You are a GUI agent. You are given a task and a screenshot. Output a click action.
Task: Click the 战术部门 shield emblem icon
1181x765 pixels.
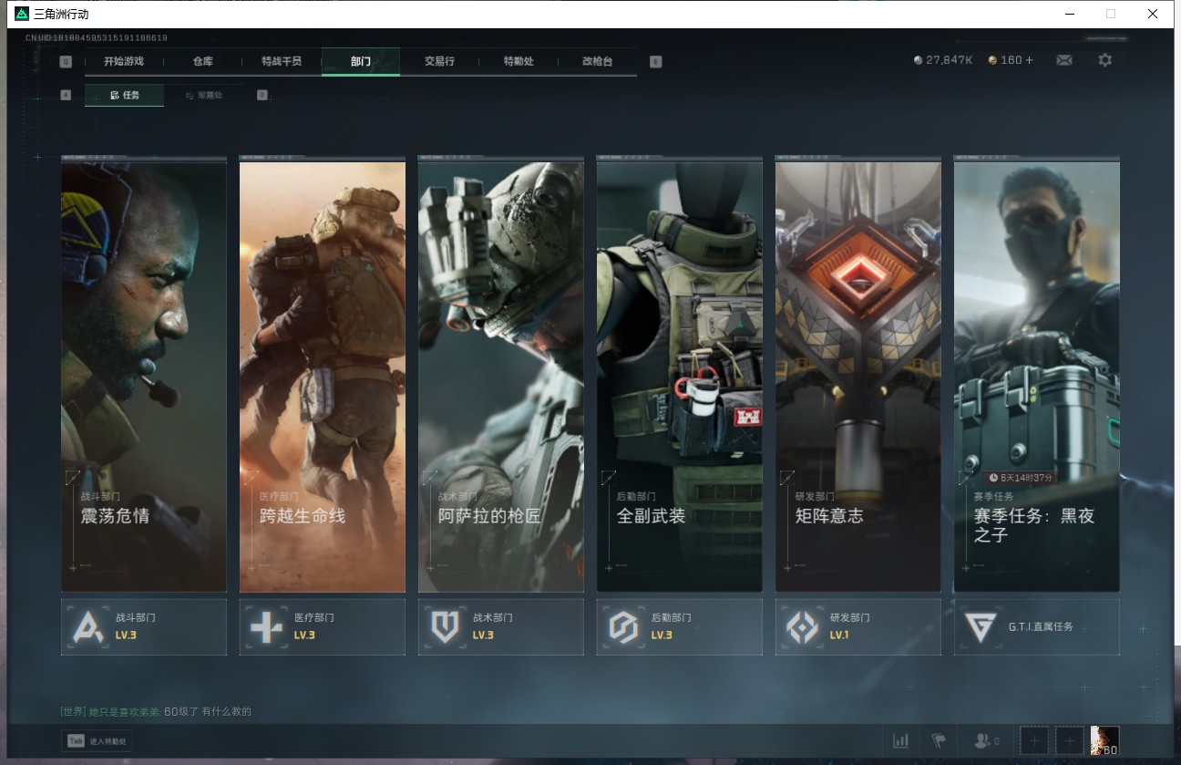pyautogui.click(x=446, y=627)
